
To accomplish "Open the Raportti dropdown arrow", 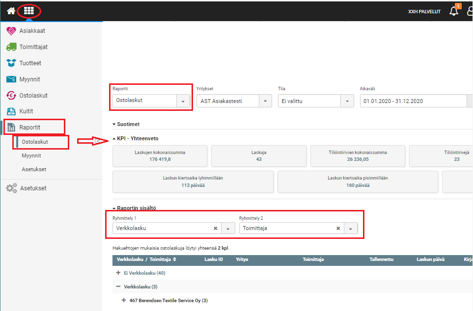I will [183, 101].
